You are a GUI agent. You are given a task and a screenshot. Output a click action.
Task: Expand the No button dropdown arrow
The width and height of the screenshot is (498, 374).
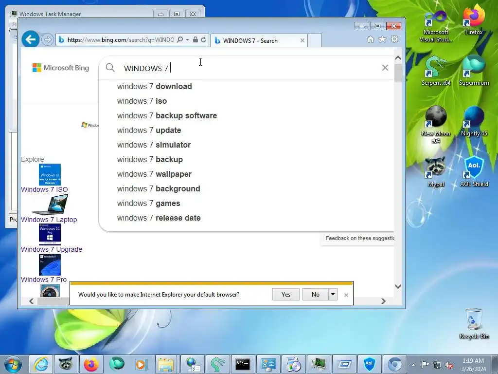click(x=333, y=295)
